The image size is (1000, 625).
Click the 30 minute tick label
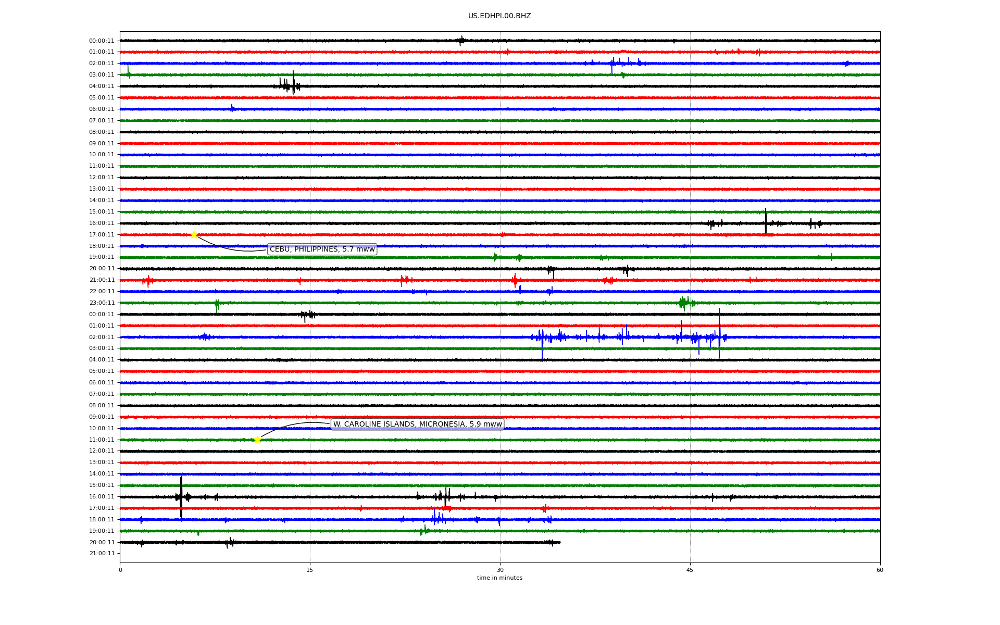pyautogui.click(x=500, y=570)
